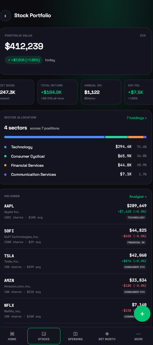Open the TSLA holding
Image resolution: width=153 pixels, height=345 pixels.
point(75,261)
